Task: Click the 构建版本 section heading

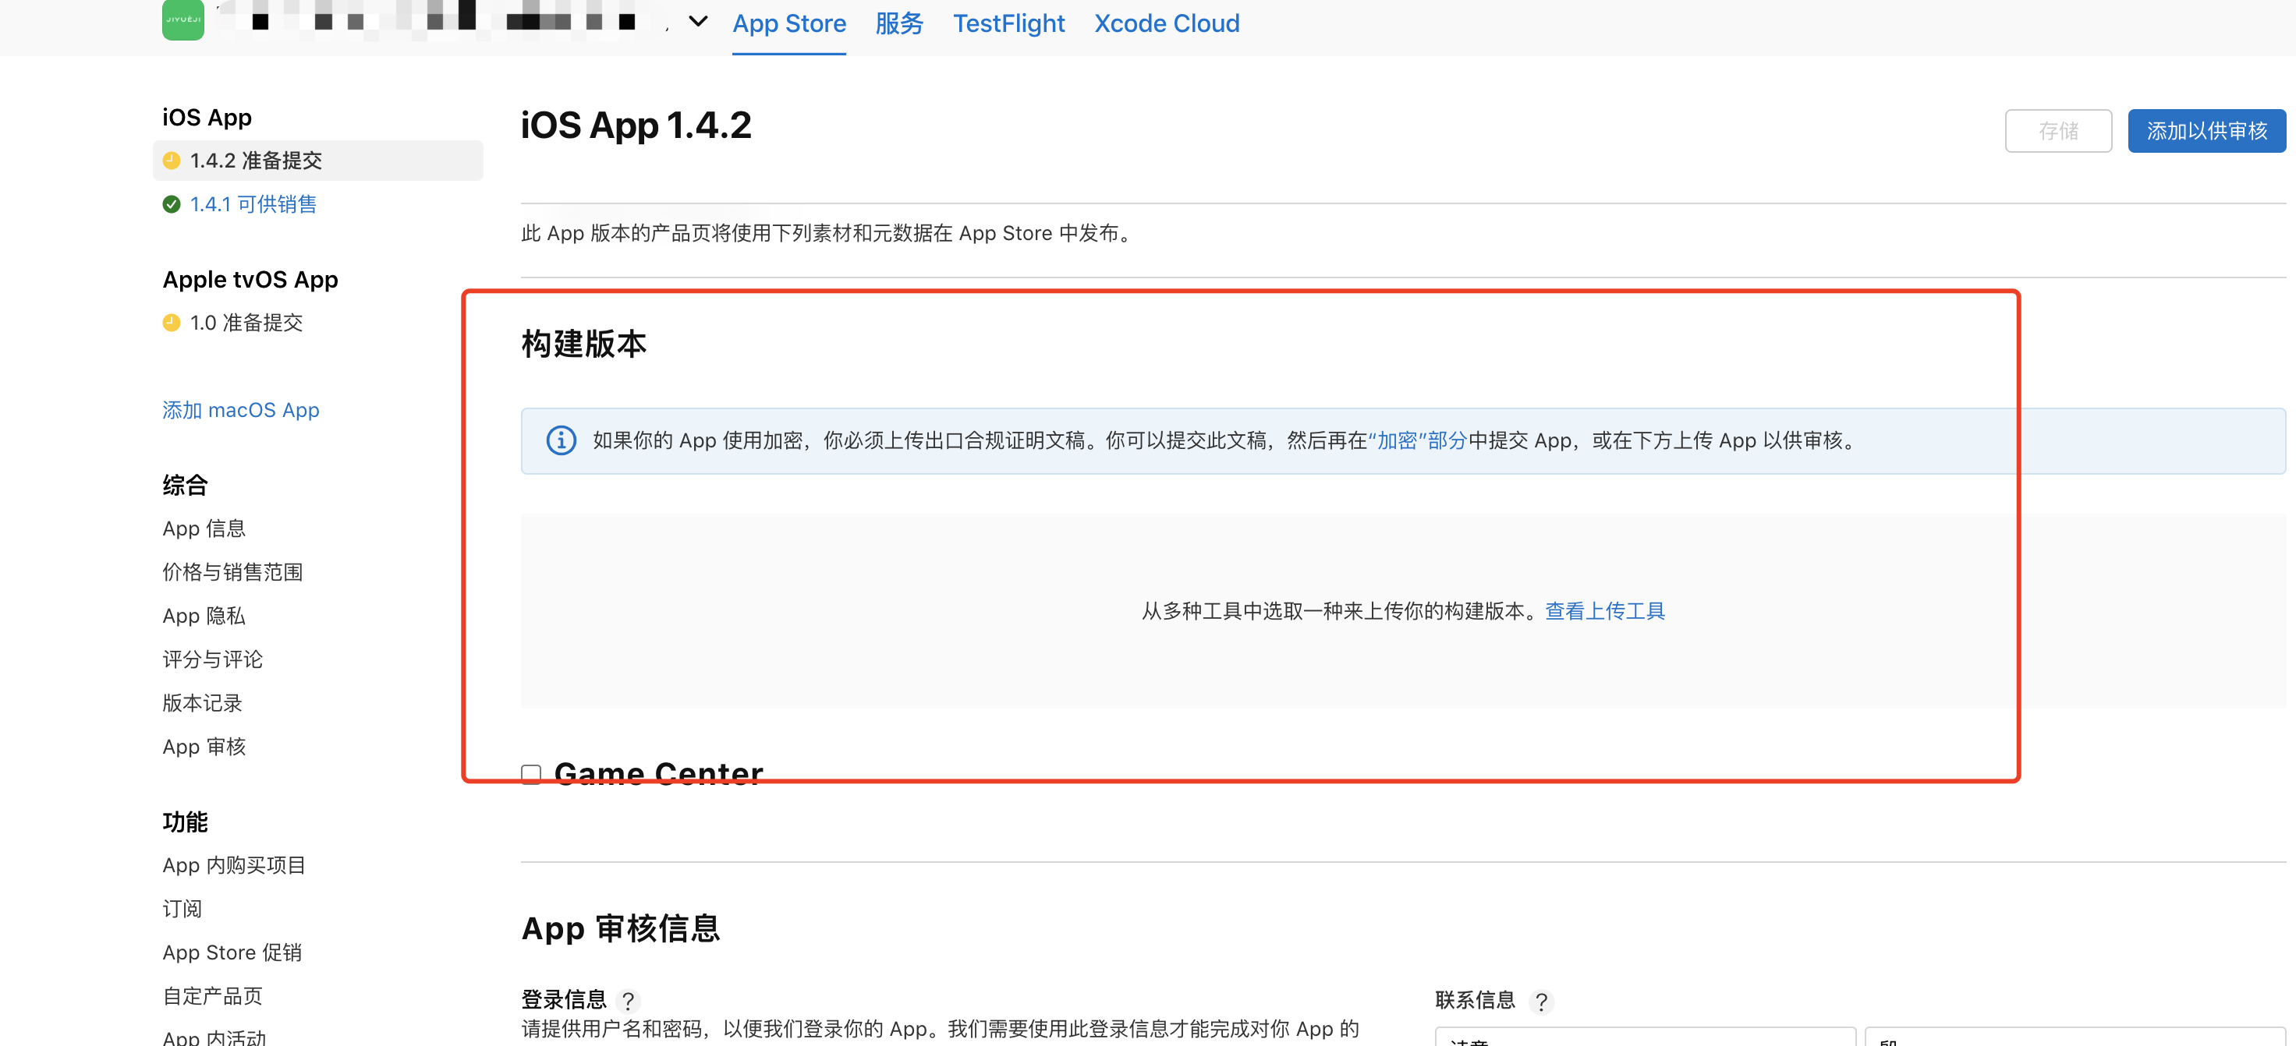Action: coord(584,344)
